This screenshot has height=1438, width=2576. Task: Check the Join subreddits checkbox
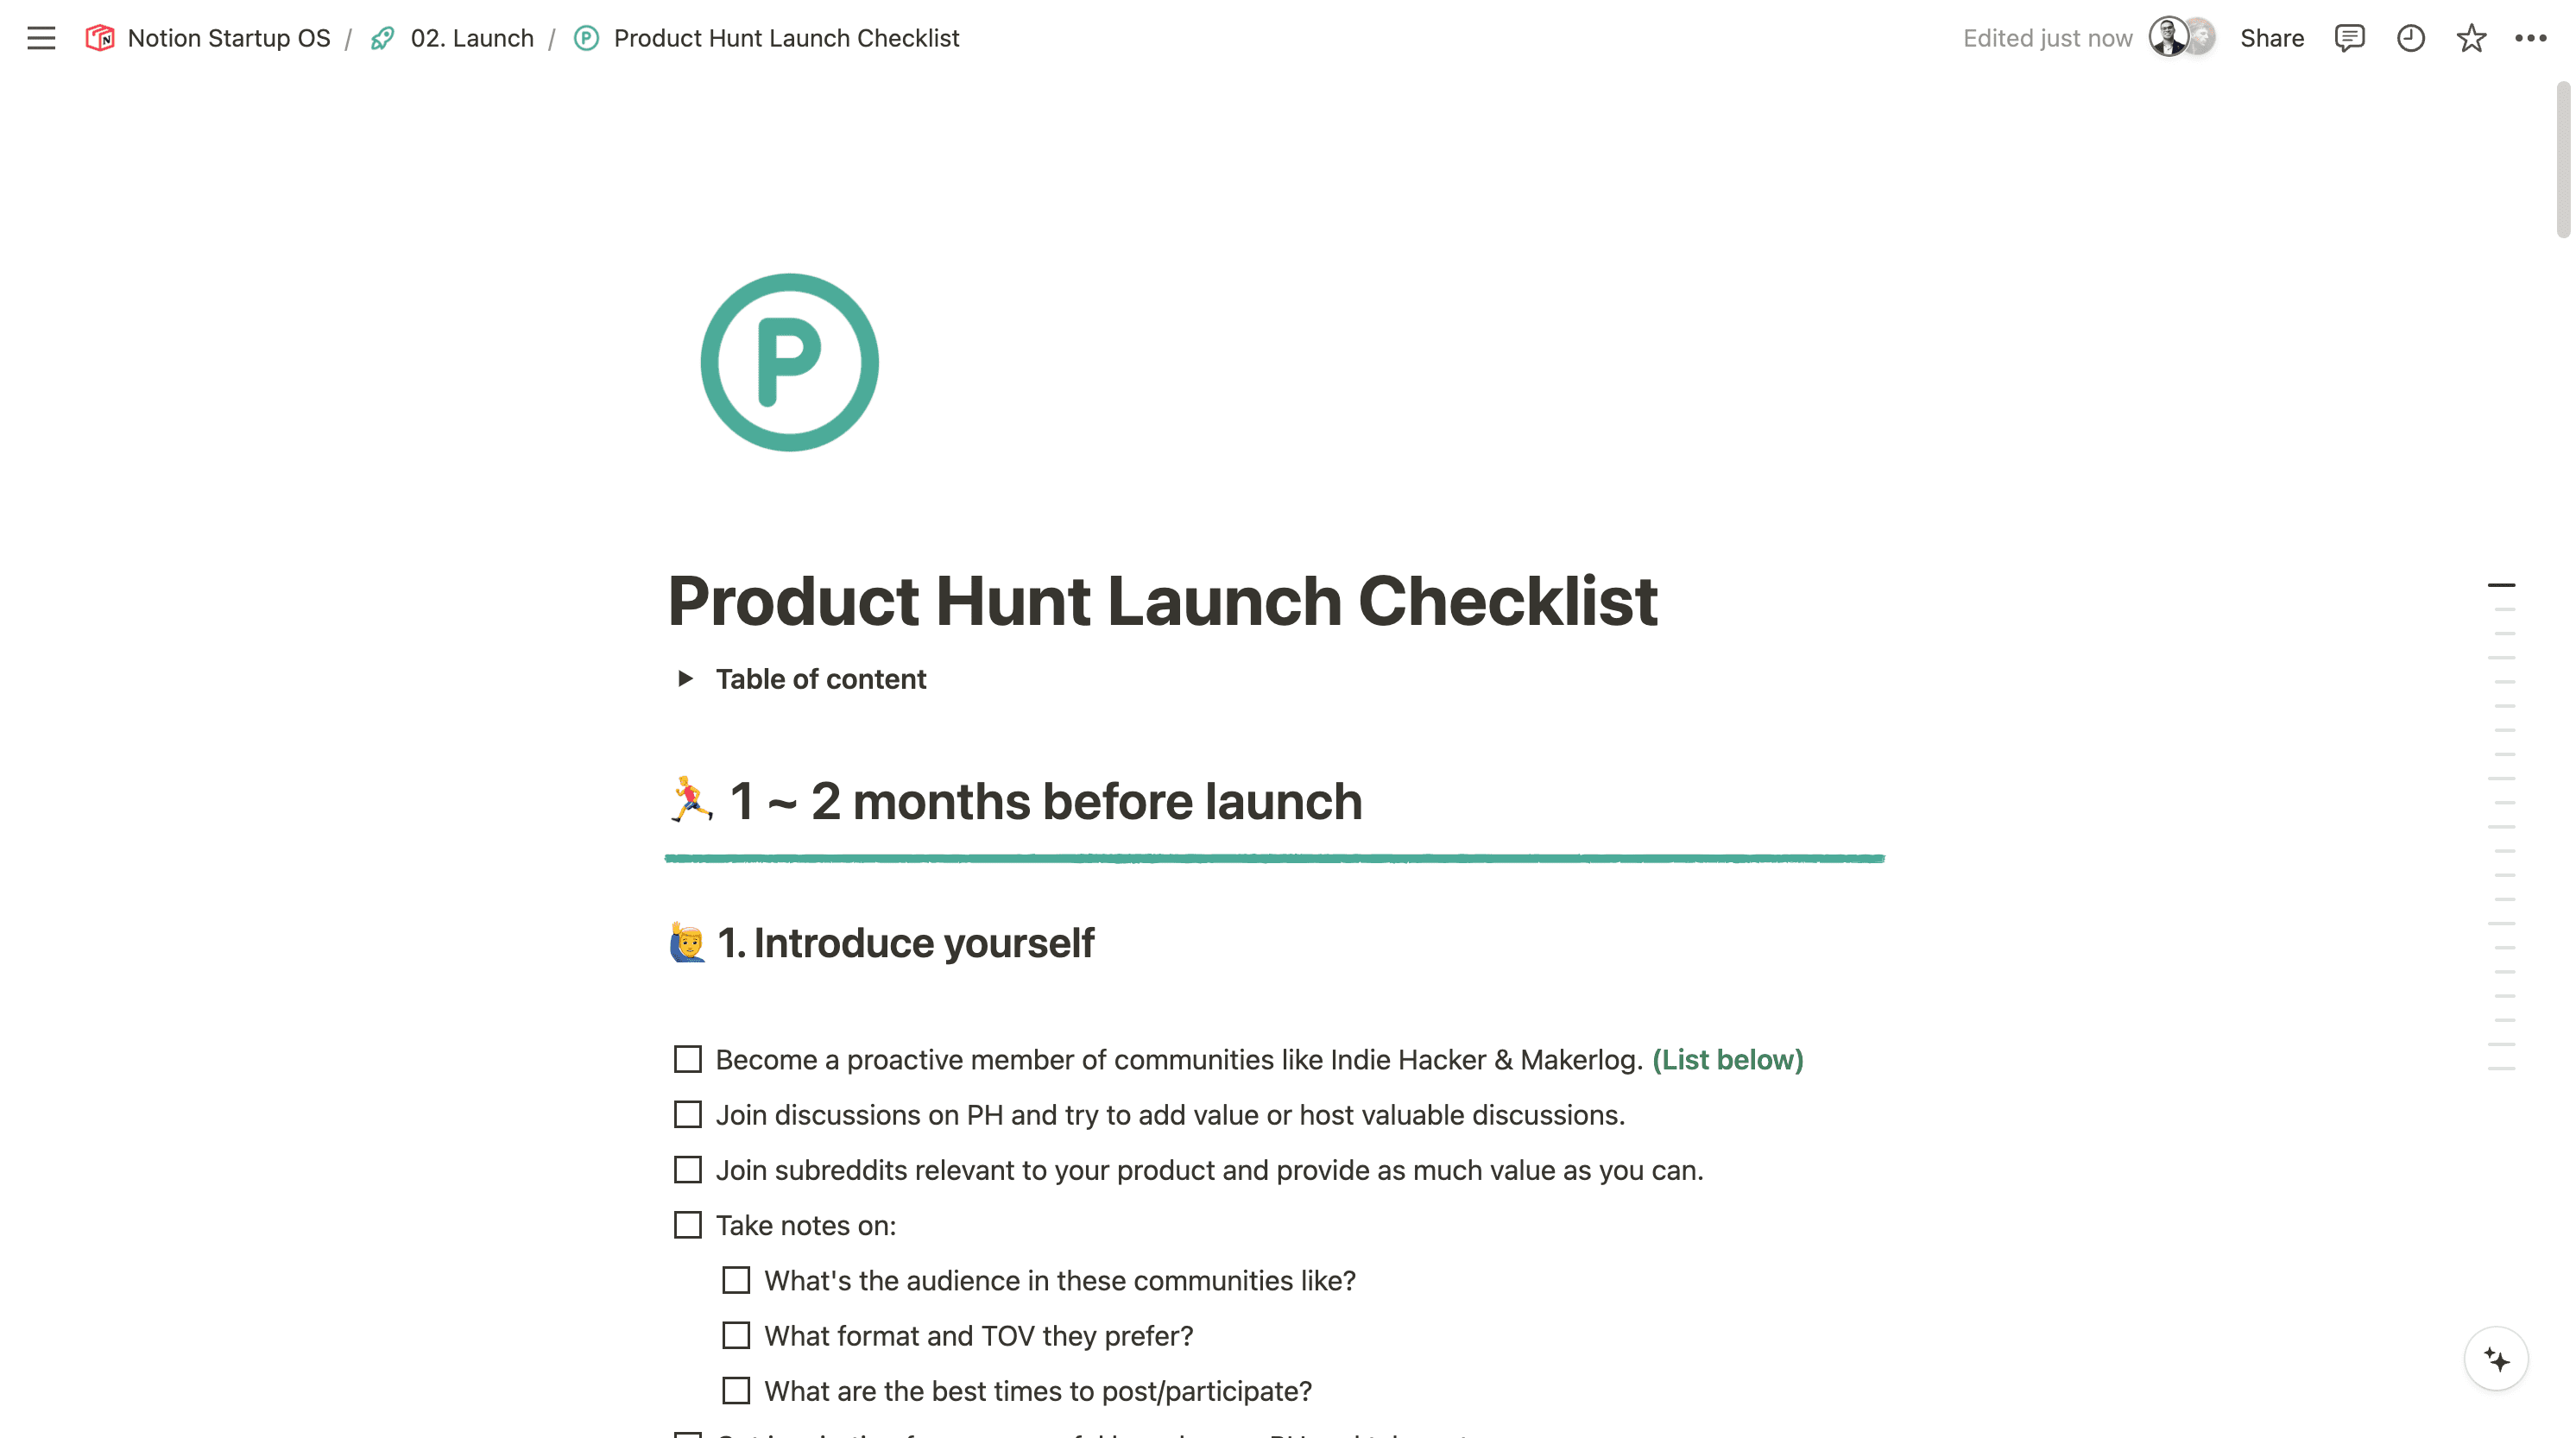pyautogui.click(x=686, y=1170)
